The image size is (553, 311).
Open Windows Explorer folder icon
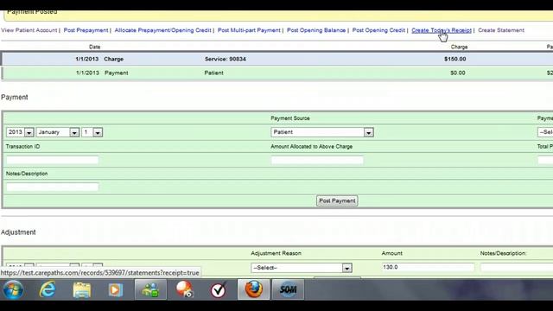click(82, 290)
